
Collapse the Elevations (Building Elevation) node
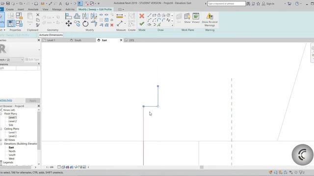pos(1,144)
